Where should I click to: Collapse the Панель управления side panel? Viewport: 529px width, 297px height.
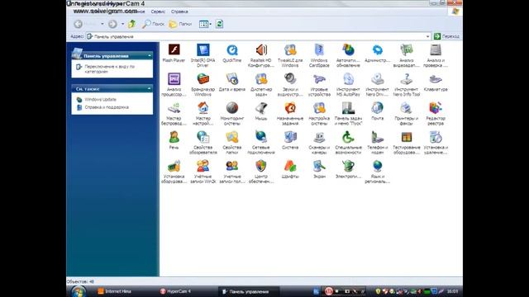pyautogui.click(x=150, y=56)
